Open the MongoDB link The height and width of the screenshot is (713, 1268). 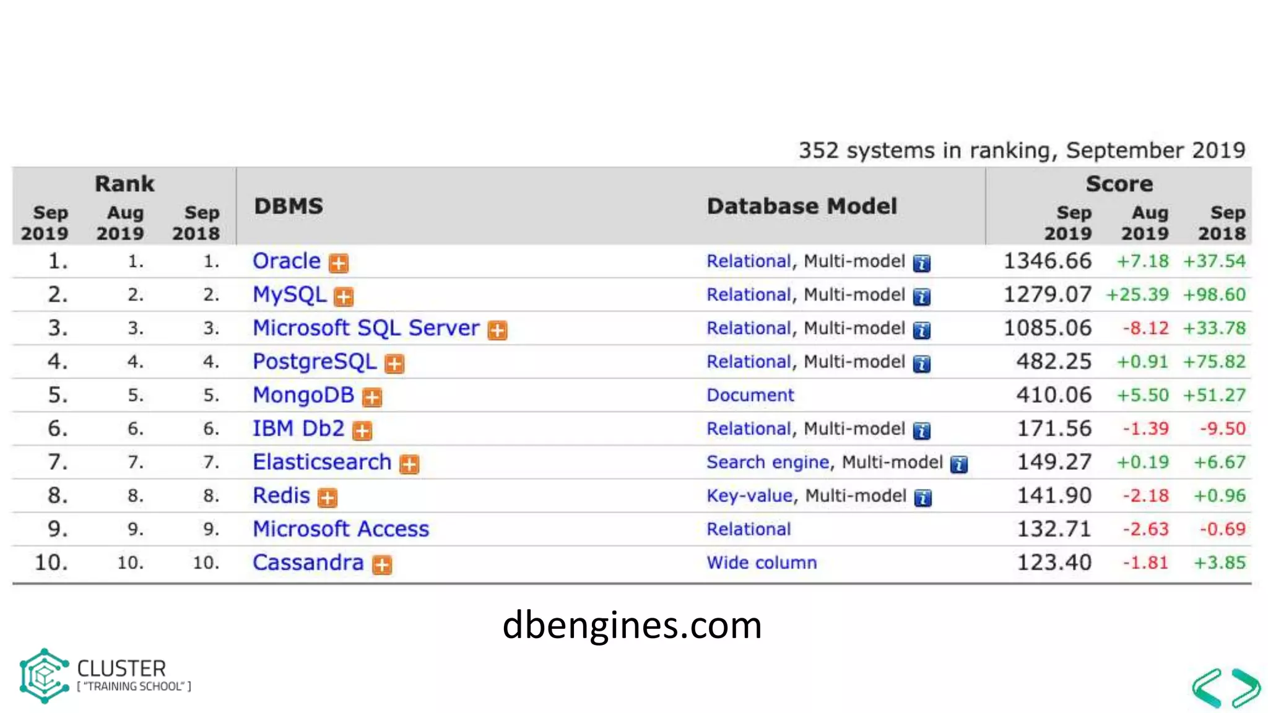(x=303, y=395)
